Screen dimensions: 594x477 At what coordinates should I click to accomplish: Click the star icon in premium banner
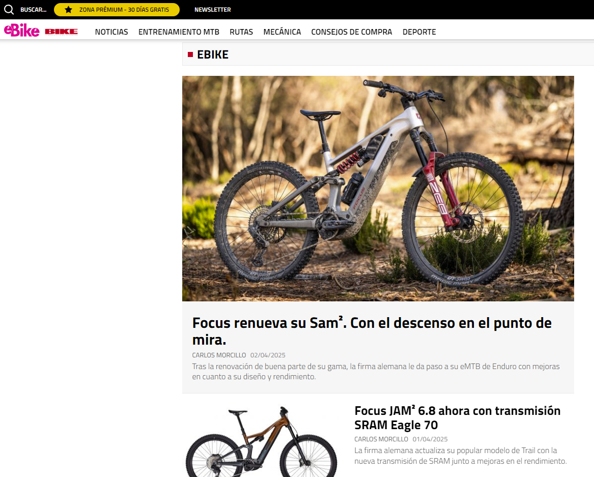tap(68, 10)
